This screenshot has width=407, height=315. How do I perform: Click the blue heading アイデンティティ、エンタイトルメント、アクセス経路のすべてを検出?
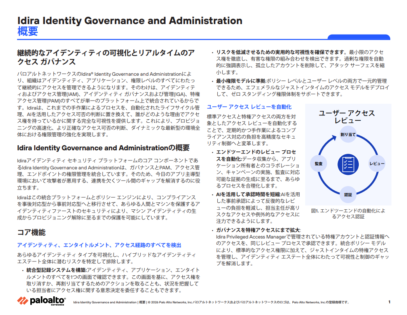99,245
